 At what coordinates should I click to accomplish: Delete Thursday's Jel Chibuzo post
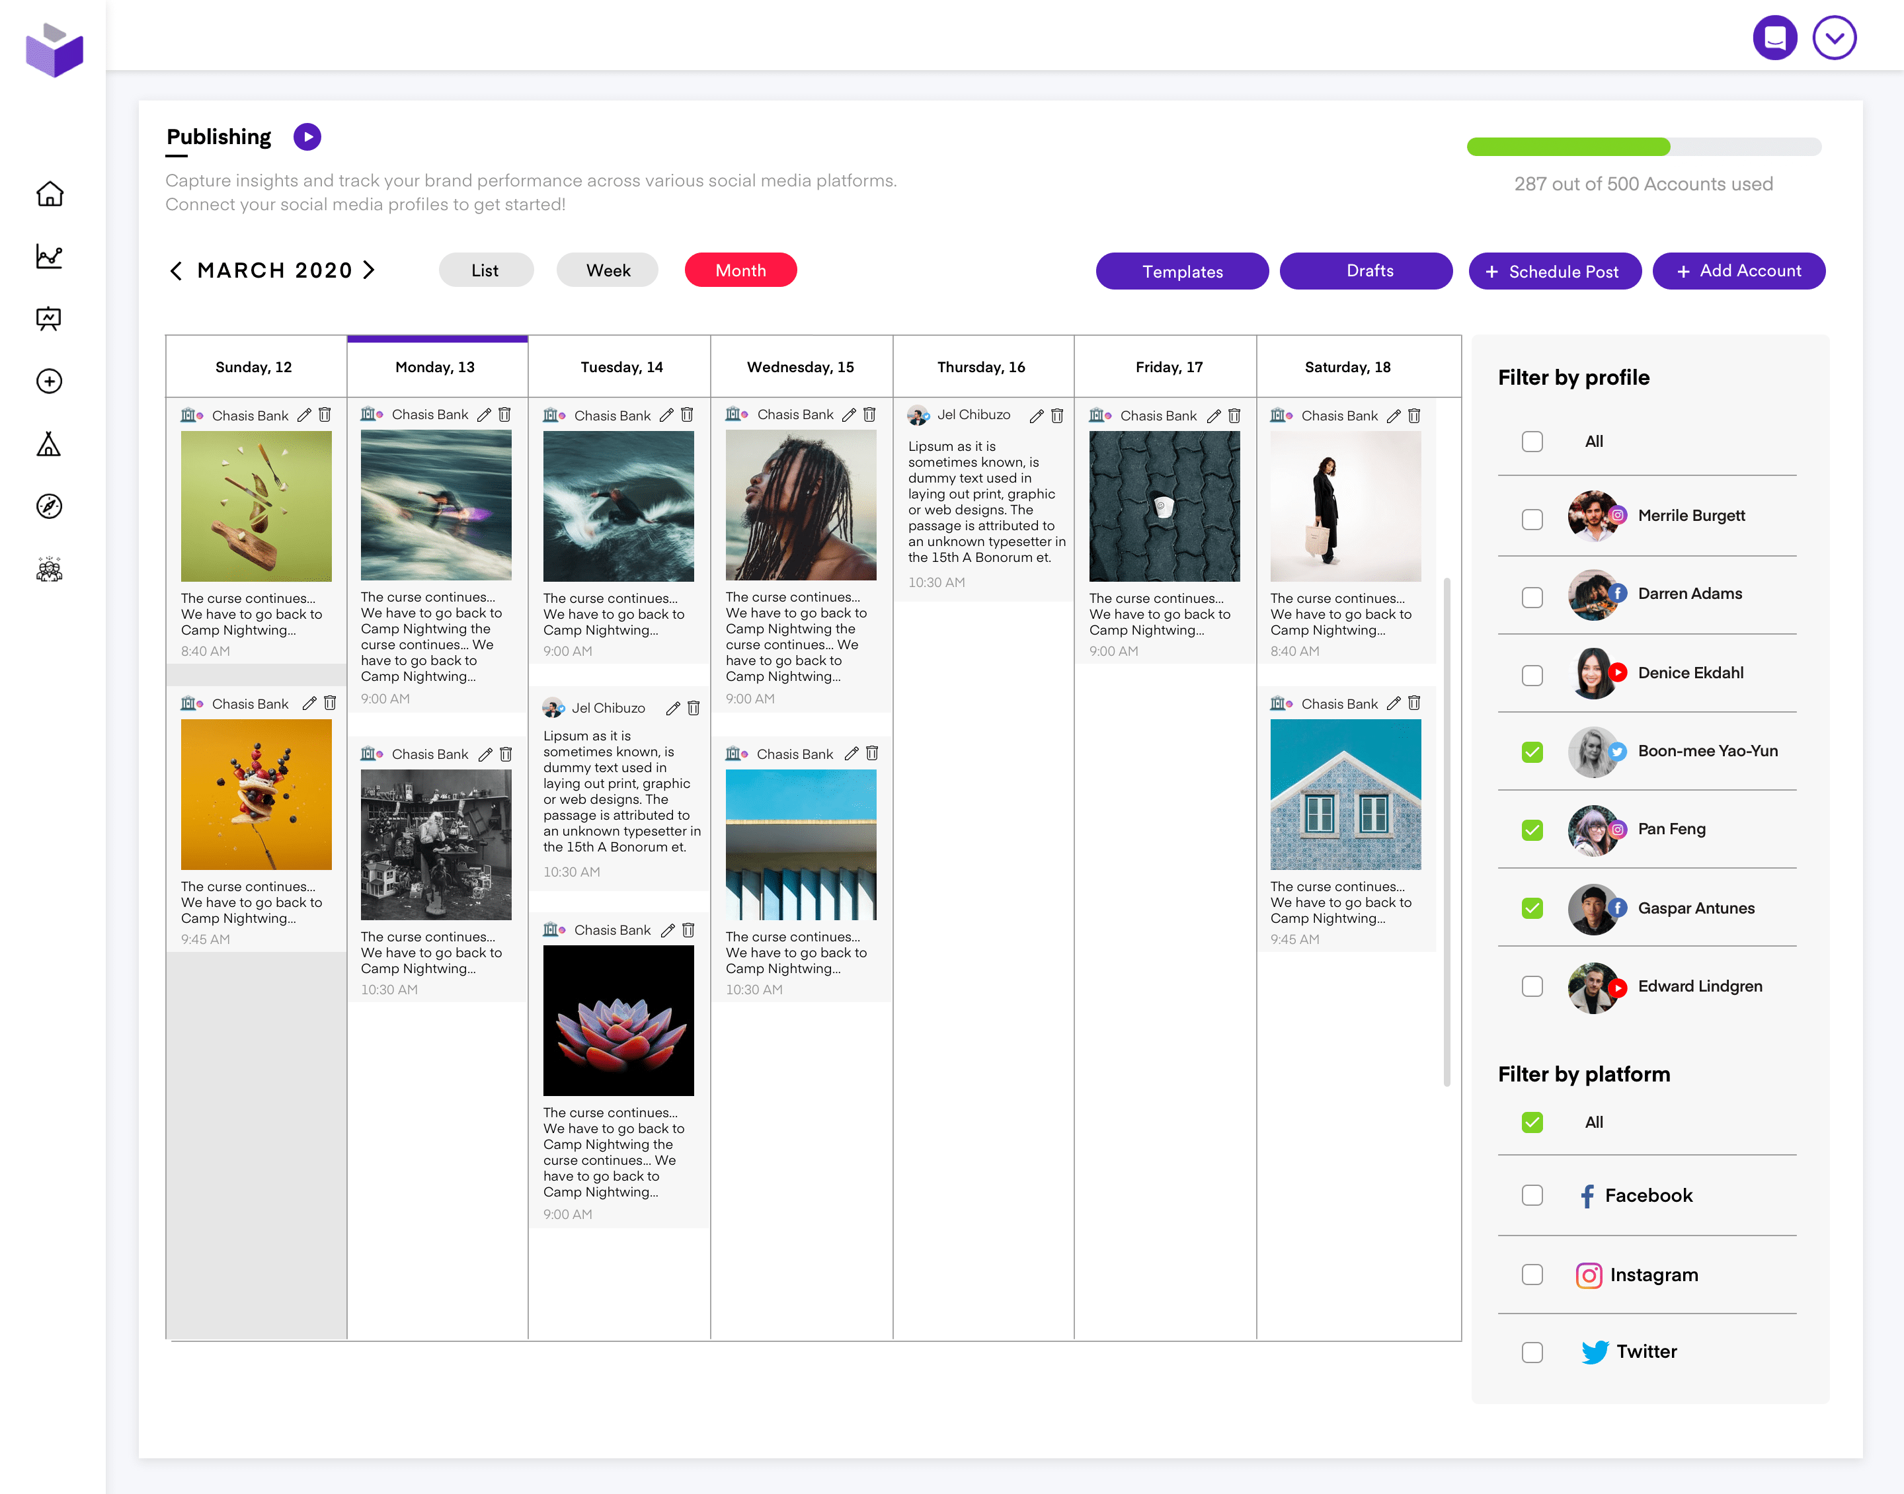click(1056, 416)
